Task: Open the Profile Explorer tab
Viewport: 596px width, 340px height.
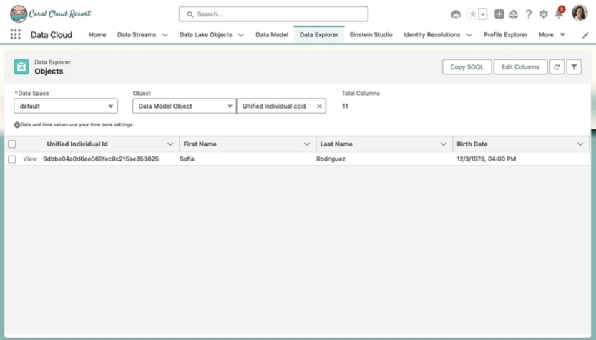Action: 505,34
